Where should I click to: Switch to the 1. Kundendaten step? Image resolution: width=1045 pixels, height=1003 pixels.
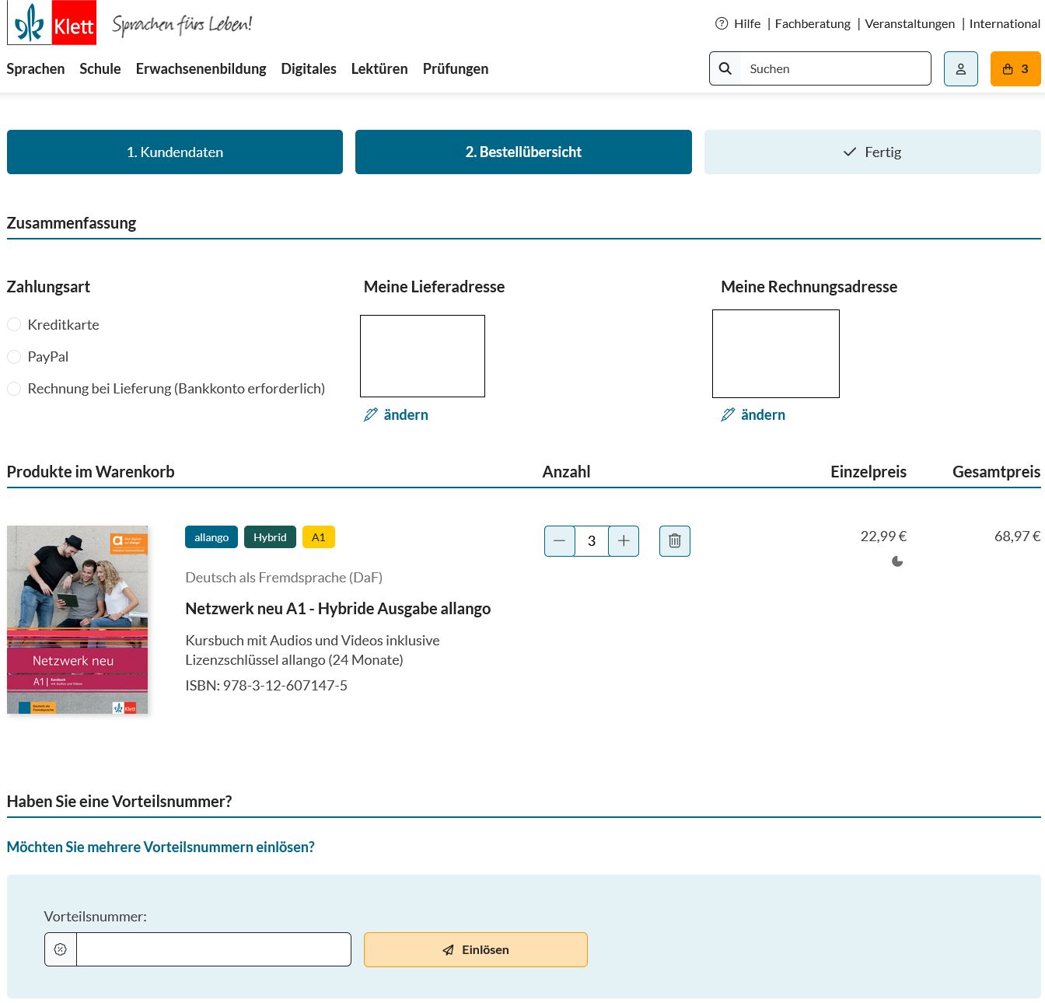174,152
